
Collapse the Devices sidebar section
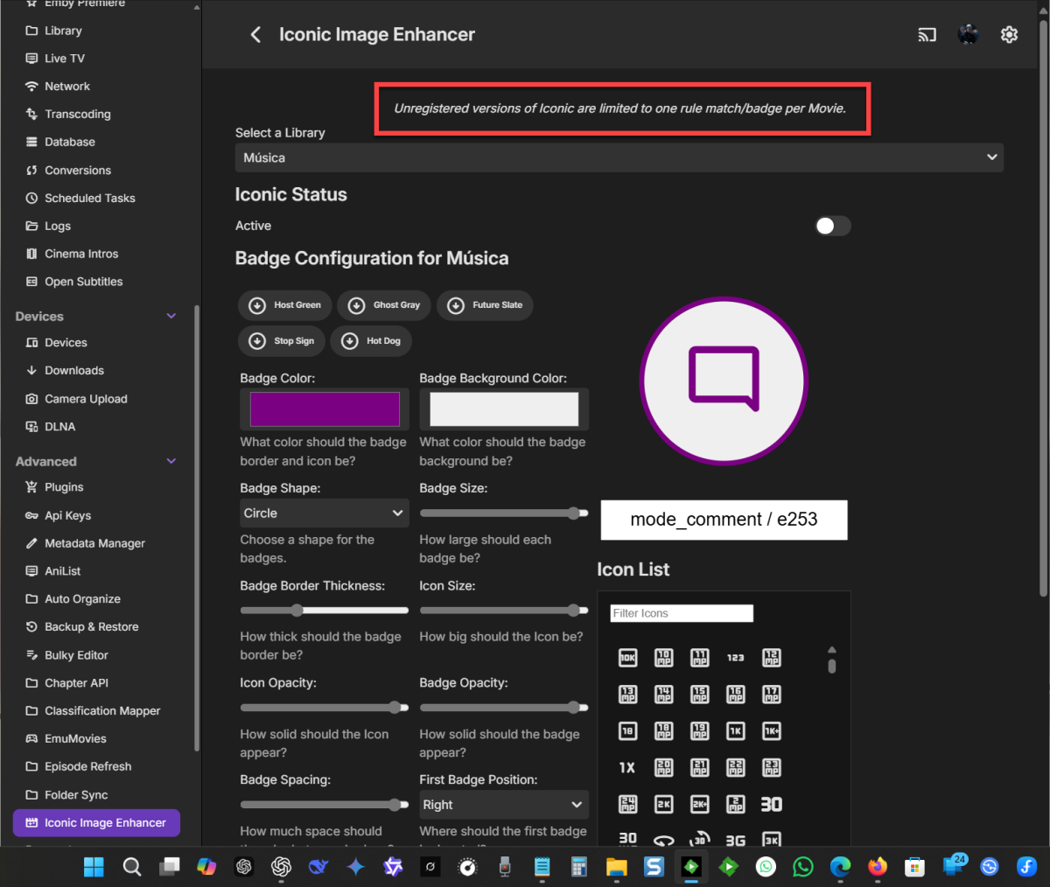tap(171, 317)
